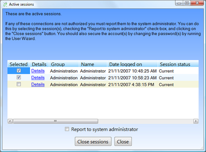Uncheck the session logged on at 10:58:23 AM
This screenshot has width=206, height=152.
[x=19, y=77]
